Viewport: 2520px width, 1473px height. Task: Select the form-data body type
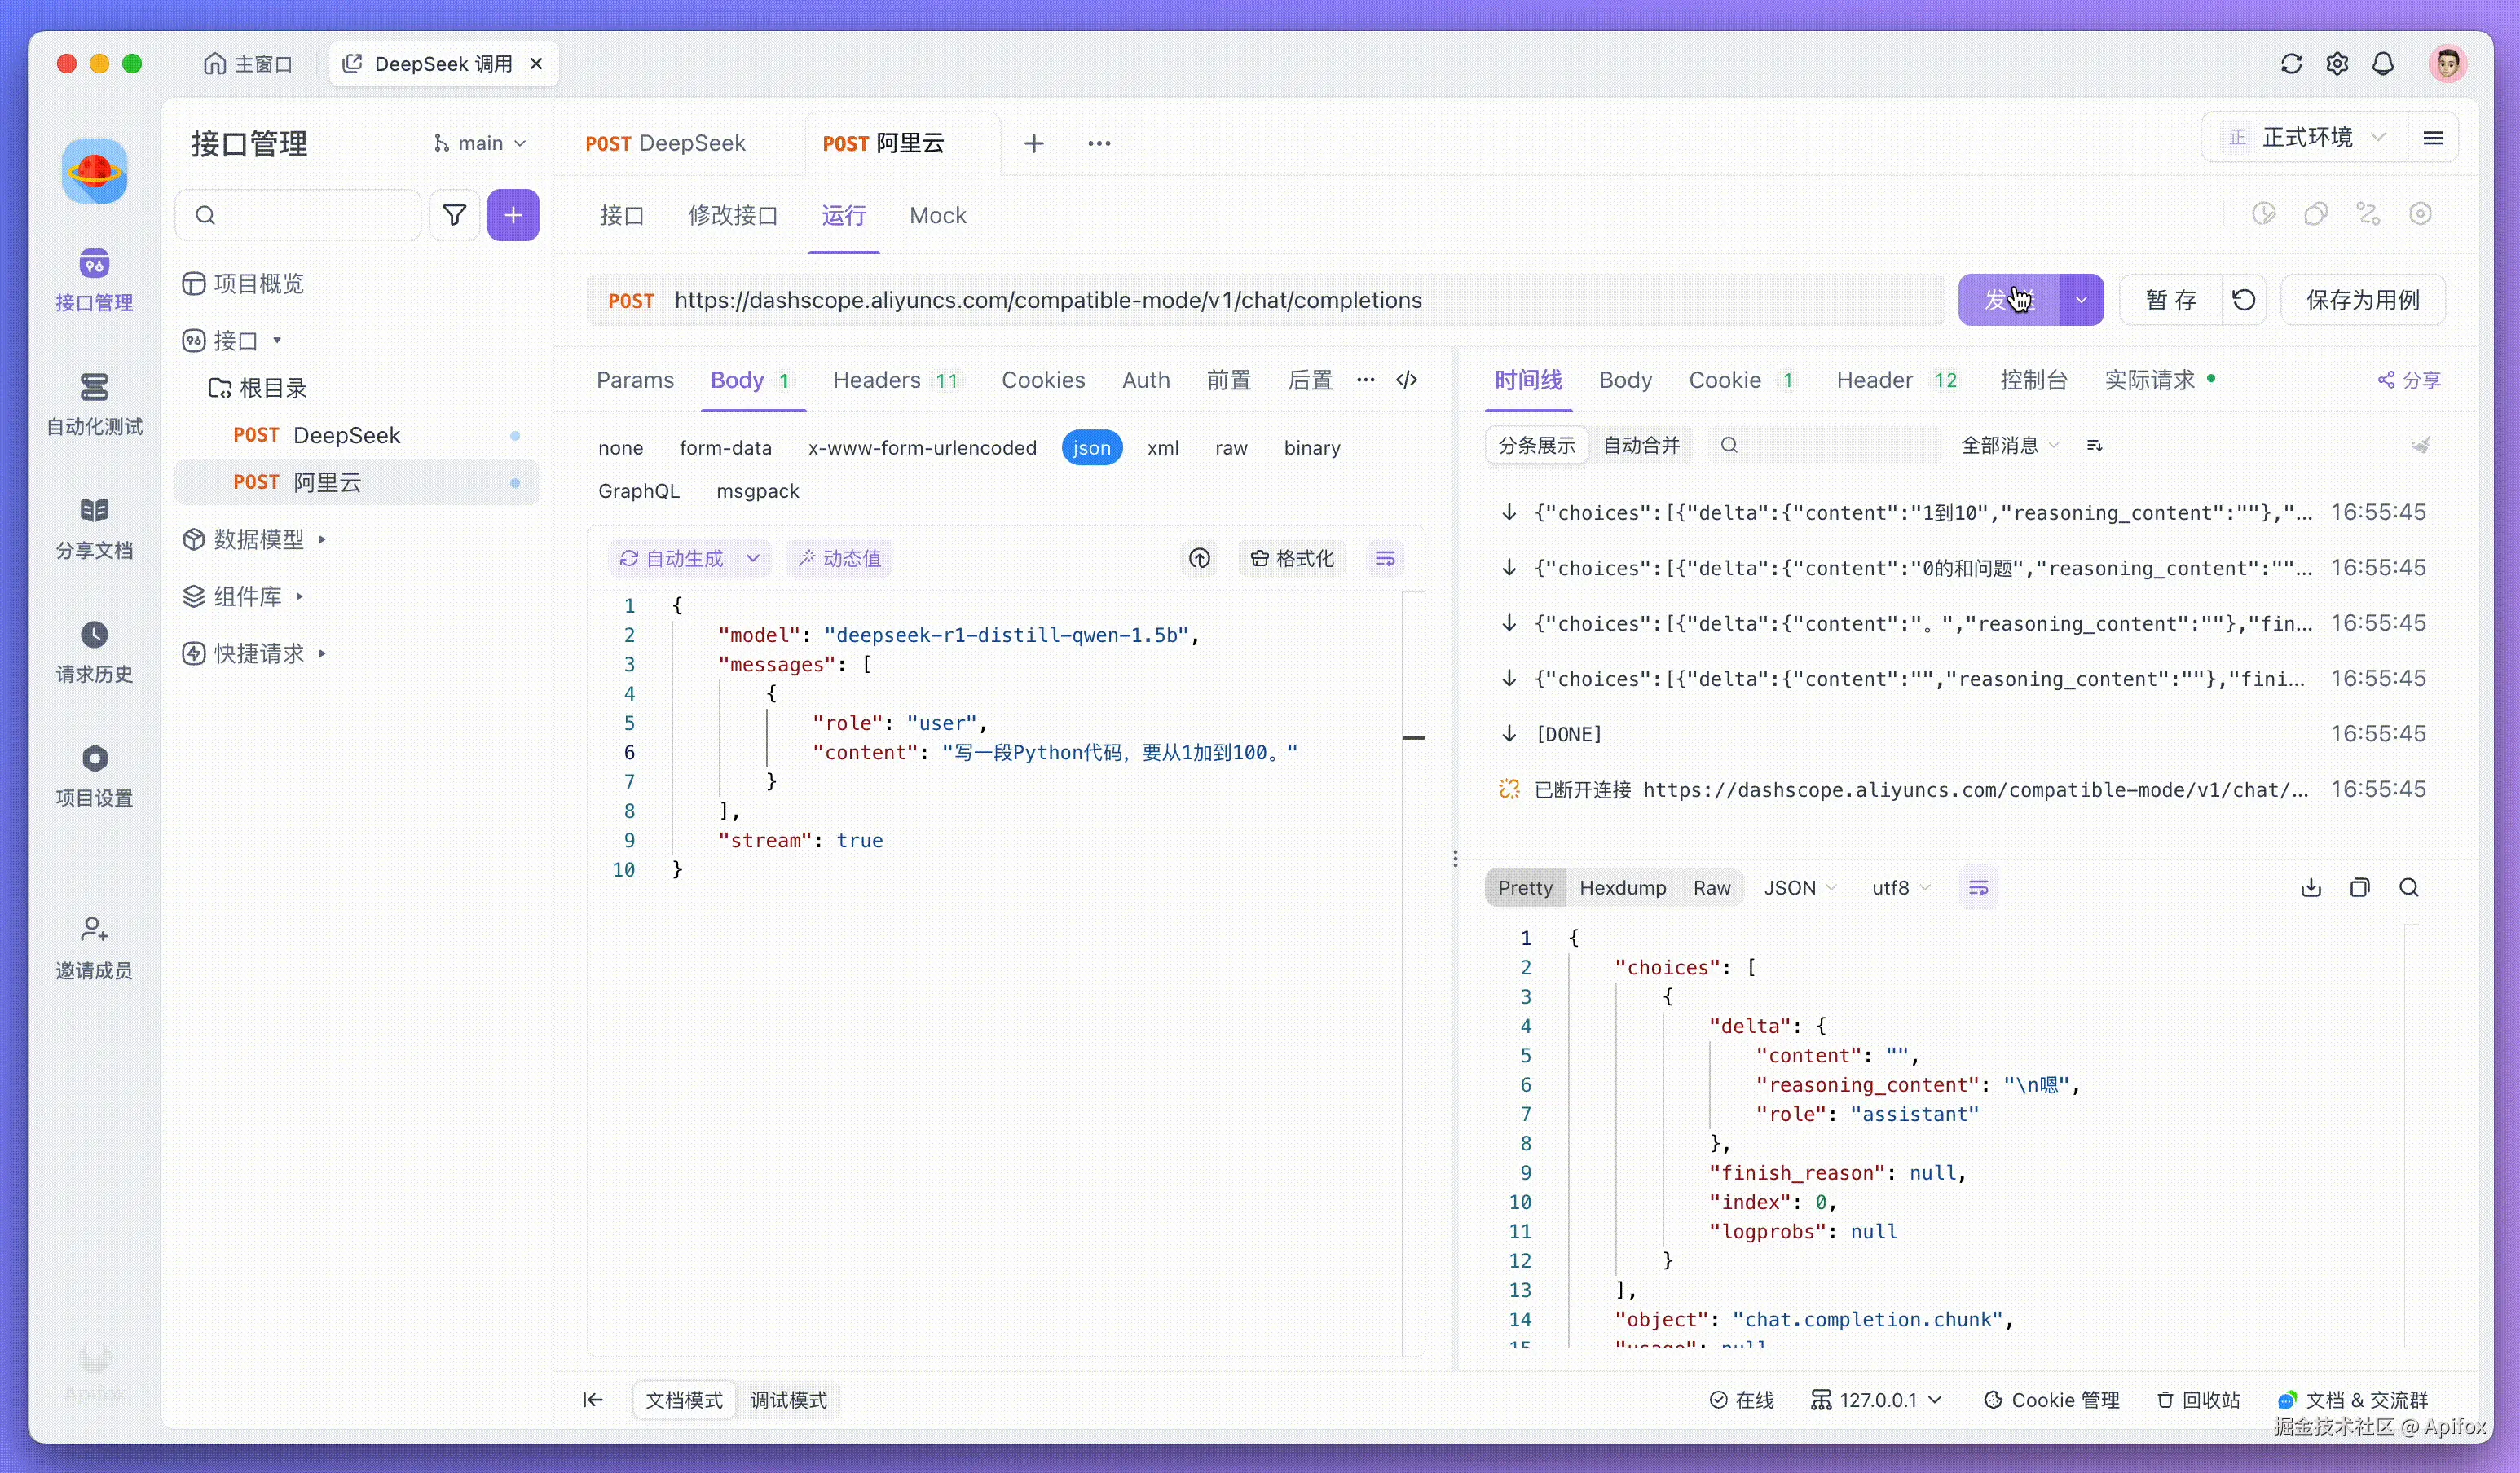coord(725,448)
